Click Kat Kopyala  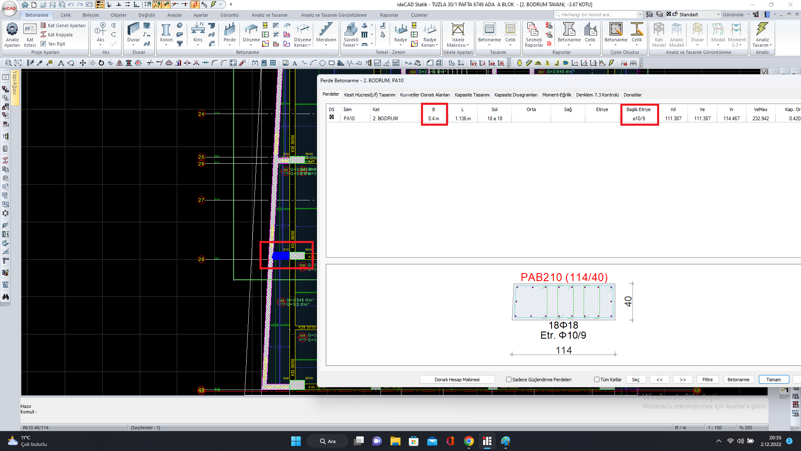point(56,35)
